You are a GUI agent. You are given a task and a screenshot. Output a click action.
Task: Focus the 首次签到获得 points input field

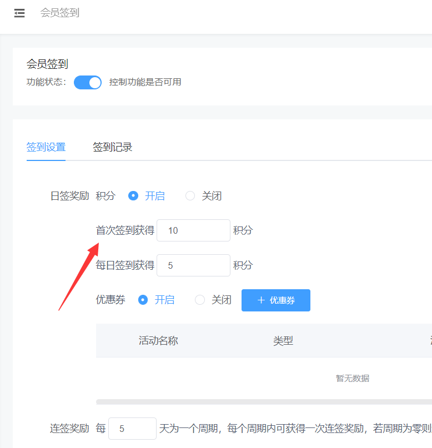coord(193,230)
